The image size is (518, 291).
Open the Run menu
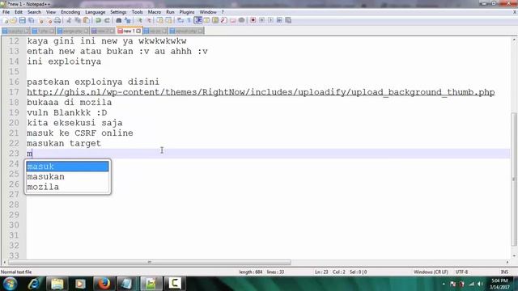tap(170, 12)
